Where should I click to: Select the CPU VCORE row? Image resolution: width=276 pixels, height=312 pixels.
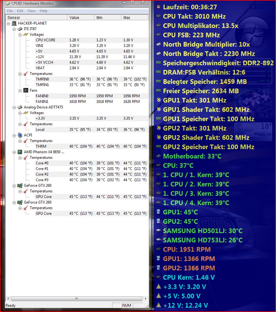[x=92, y=40]
